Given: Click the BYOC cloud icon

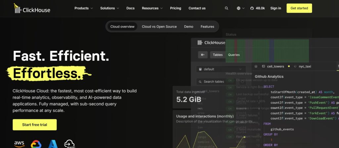Looking at the screenshot, I should [x=70, y=144].
